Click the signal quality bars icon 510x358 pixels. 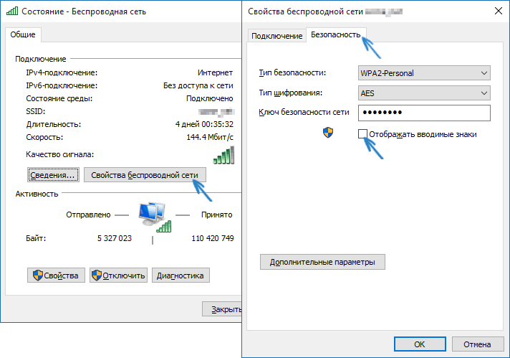(223, 155)
